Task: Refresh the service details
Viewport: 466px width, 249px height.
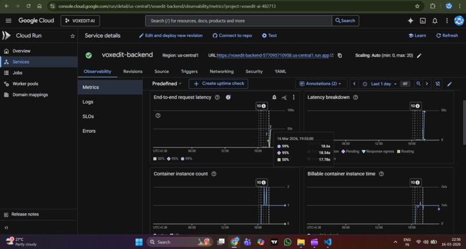Action: pyautogui.click(x=447, y=35)
